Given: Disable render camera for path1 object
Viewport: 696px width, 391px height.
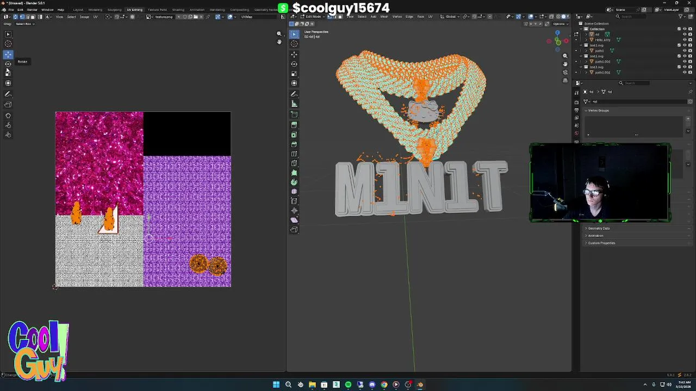Looking at the screenshot, I should 691,51.
